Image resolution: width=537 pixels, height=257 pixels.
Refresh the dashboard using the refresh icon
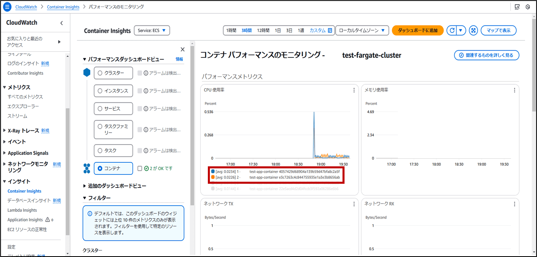pos(452,30)
